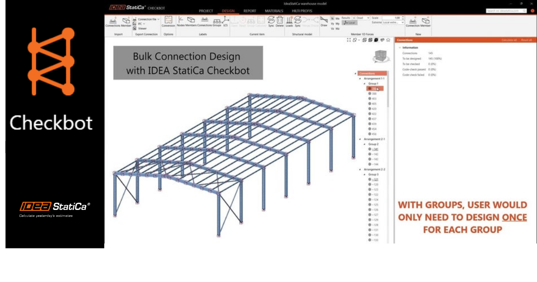This screenshot has width=537, height=282.
Task: Select connection 420 in tree
Action: coord(372,109)
